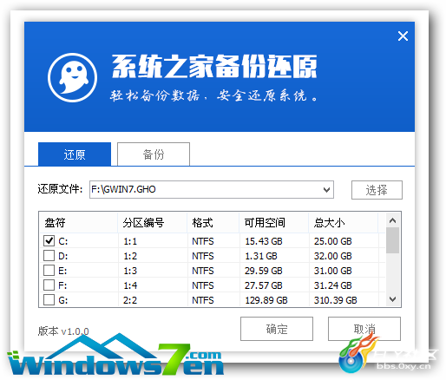The image size is (446, 380).
Task: Check the D: drive checkbox
Action: (x=49, y=256)
